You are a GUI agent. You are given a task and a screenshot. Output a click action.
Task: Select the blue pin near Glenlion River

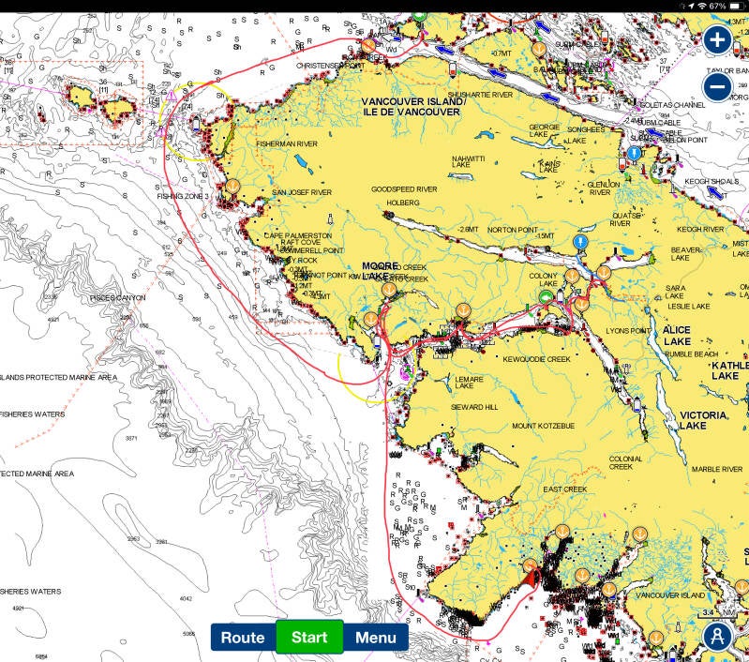pyautogui.click(x=634, y=154)
